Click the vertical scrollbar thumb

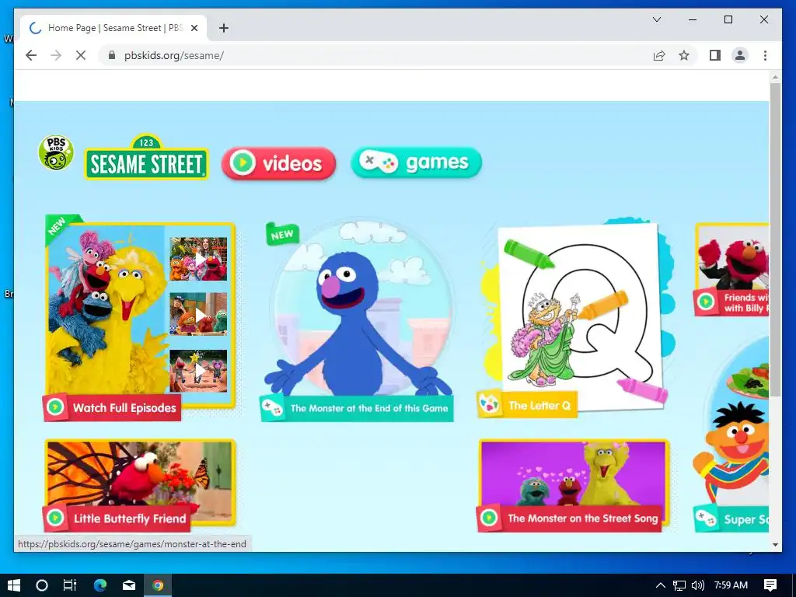[x=775, y=239]
